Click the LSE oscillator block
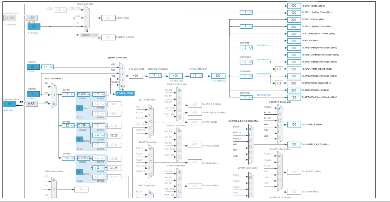Viewport: 390px width, 202px height. pyautogui.click(x=32, y=18)
